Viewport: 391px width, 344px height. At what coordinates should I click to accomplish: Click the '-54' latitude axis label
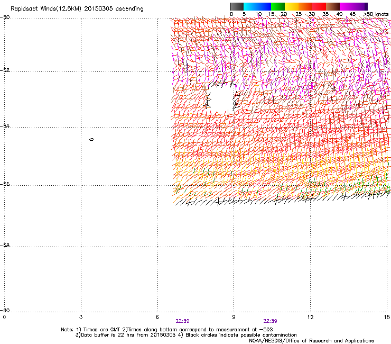tap(5, 125)
